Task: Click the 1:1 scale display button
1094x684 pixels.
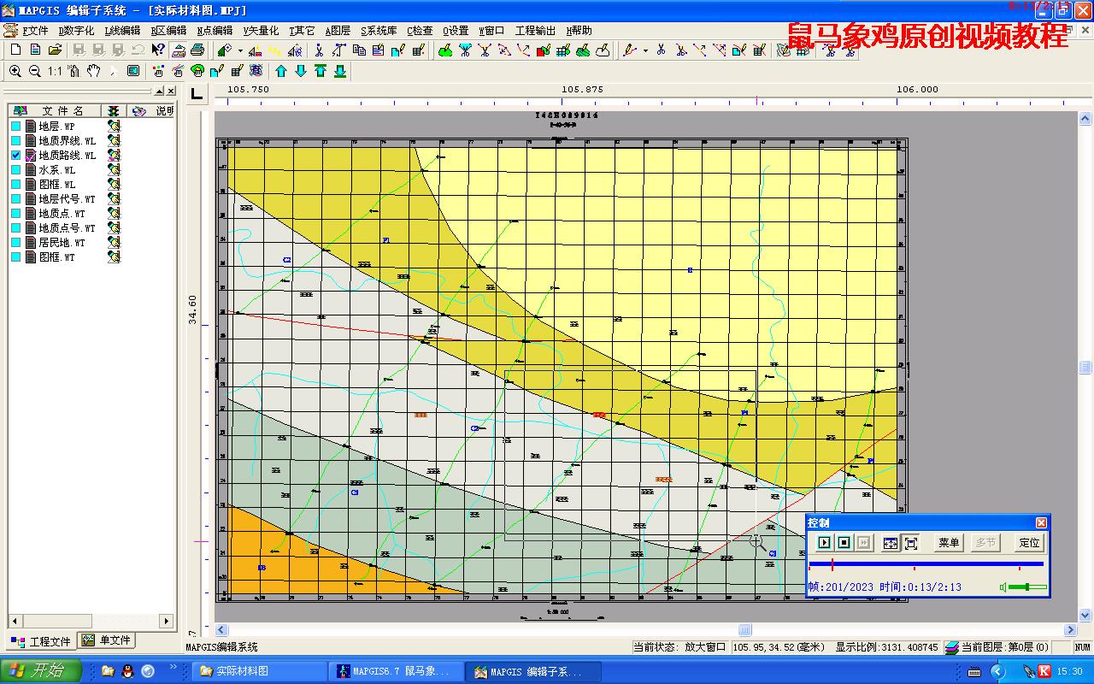Action: point(55,71)
